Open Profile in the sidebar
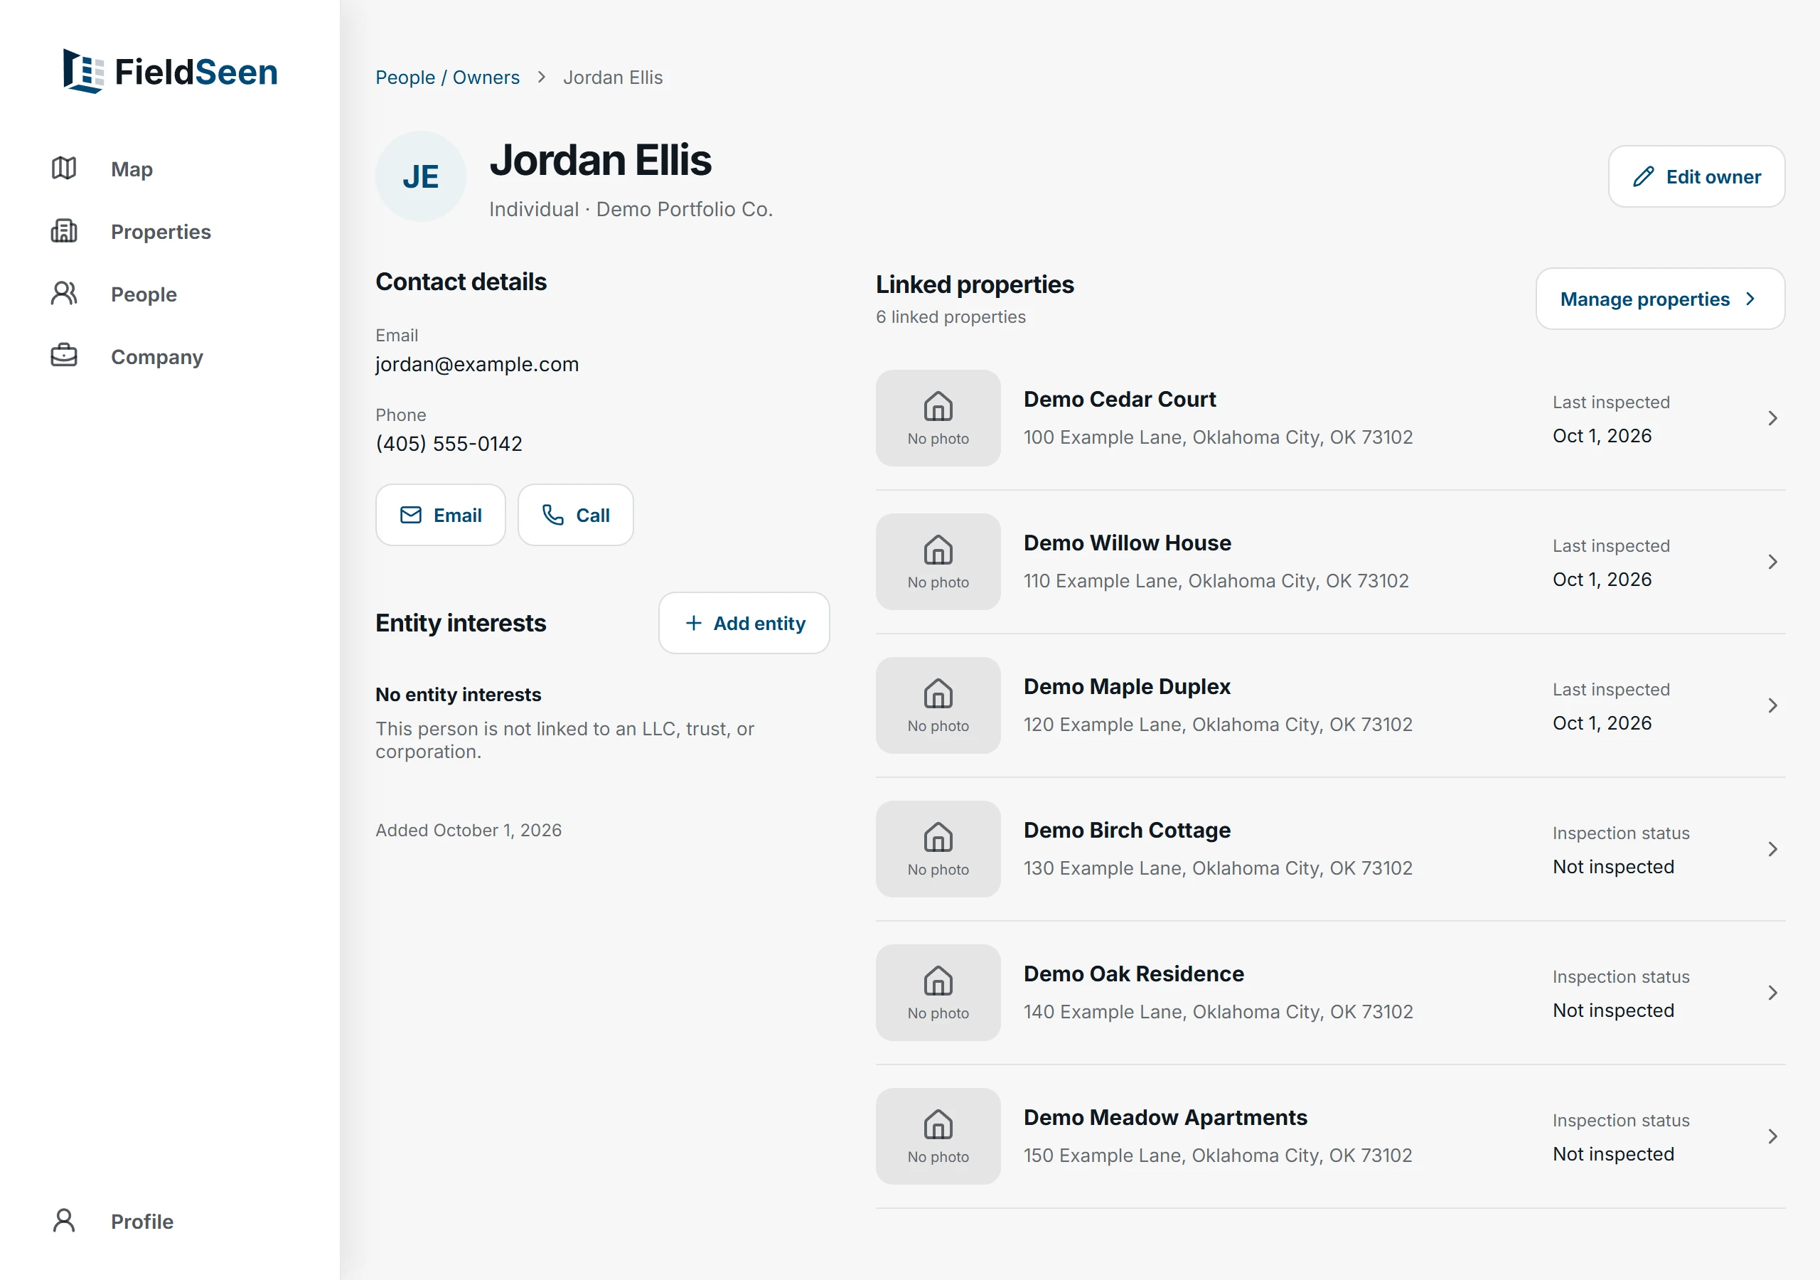Viewport: 1820px width, 1280px height. point(142,1221)
